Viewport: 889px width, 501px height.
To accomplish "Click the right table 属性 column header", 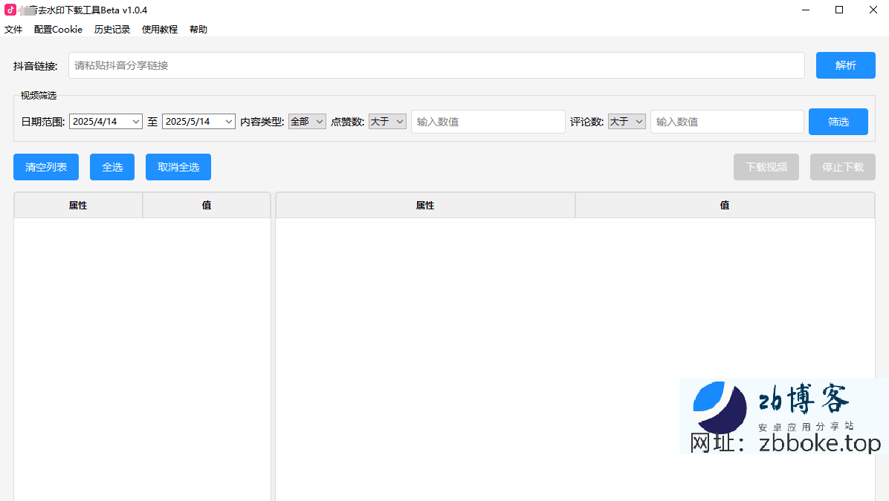I will pyautogui.click(x=425, y=206).
